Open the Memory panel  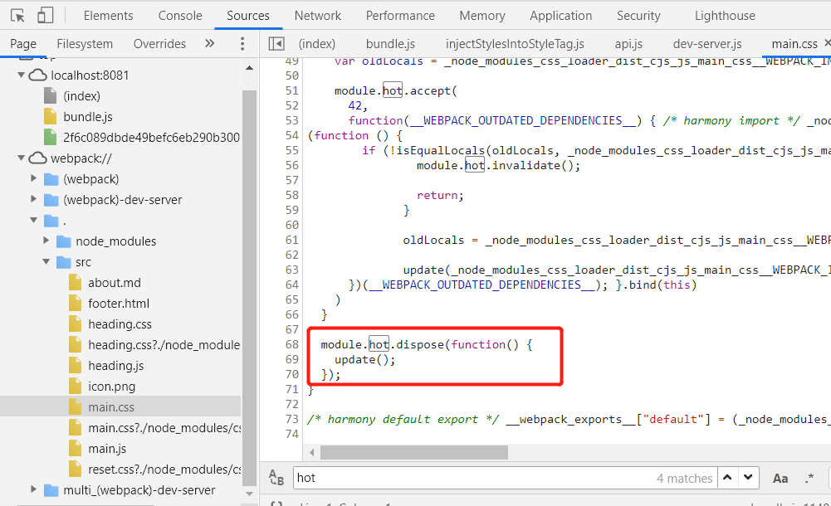482,16
